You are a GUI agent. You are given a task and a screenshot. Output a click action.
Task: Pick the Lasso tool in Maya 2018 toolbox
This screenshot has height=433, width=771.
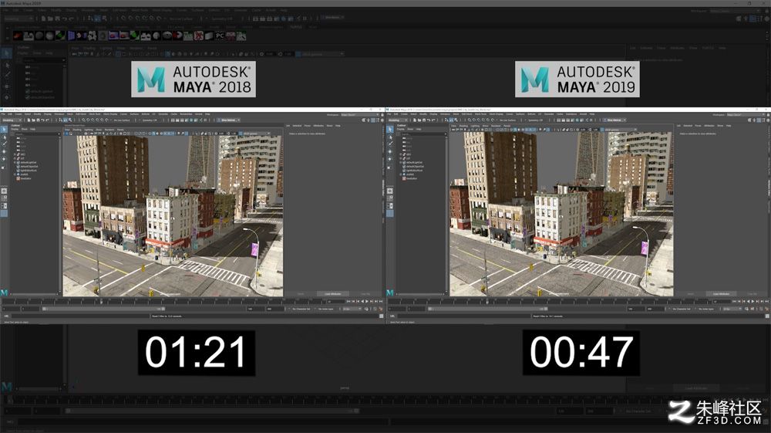pos(4,137)
